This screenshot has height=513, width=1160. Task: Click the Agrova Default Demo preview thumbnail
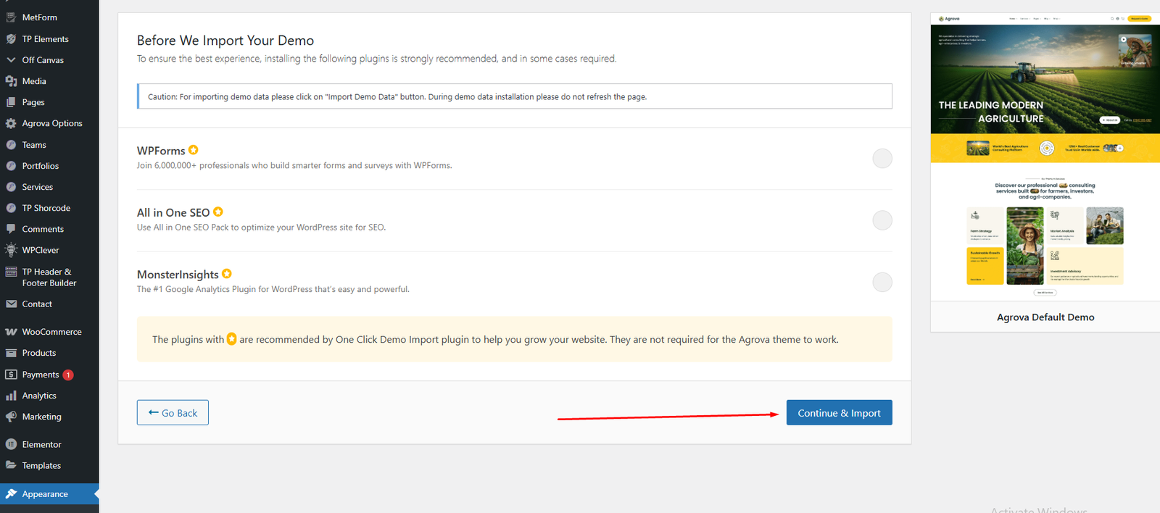coord(1045,156)
